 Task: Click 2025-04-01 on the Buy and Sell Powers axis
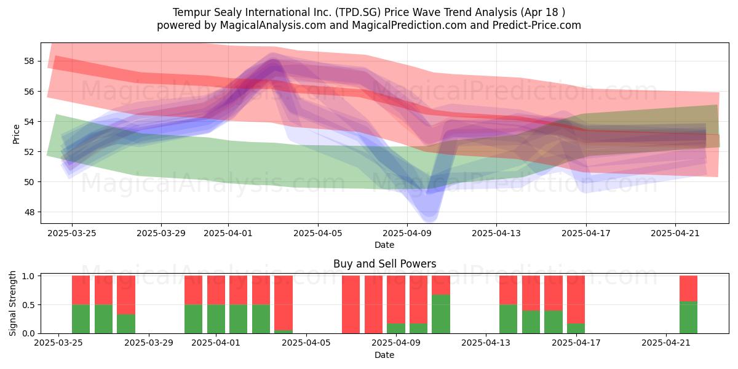click(x=216, y=343)
